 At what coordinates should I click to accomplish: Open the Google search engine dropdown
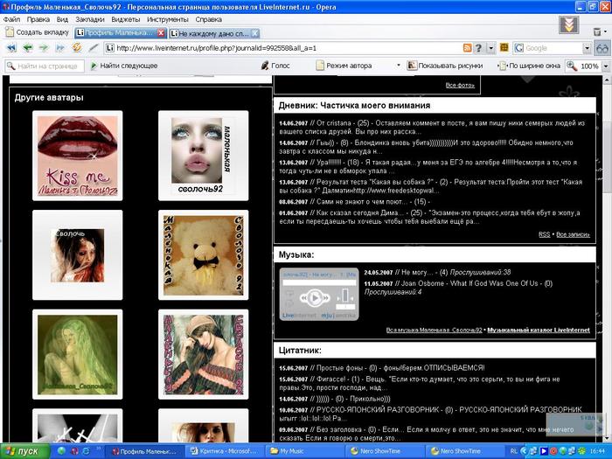pos(587,48)
